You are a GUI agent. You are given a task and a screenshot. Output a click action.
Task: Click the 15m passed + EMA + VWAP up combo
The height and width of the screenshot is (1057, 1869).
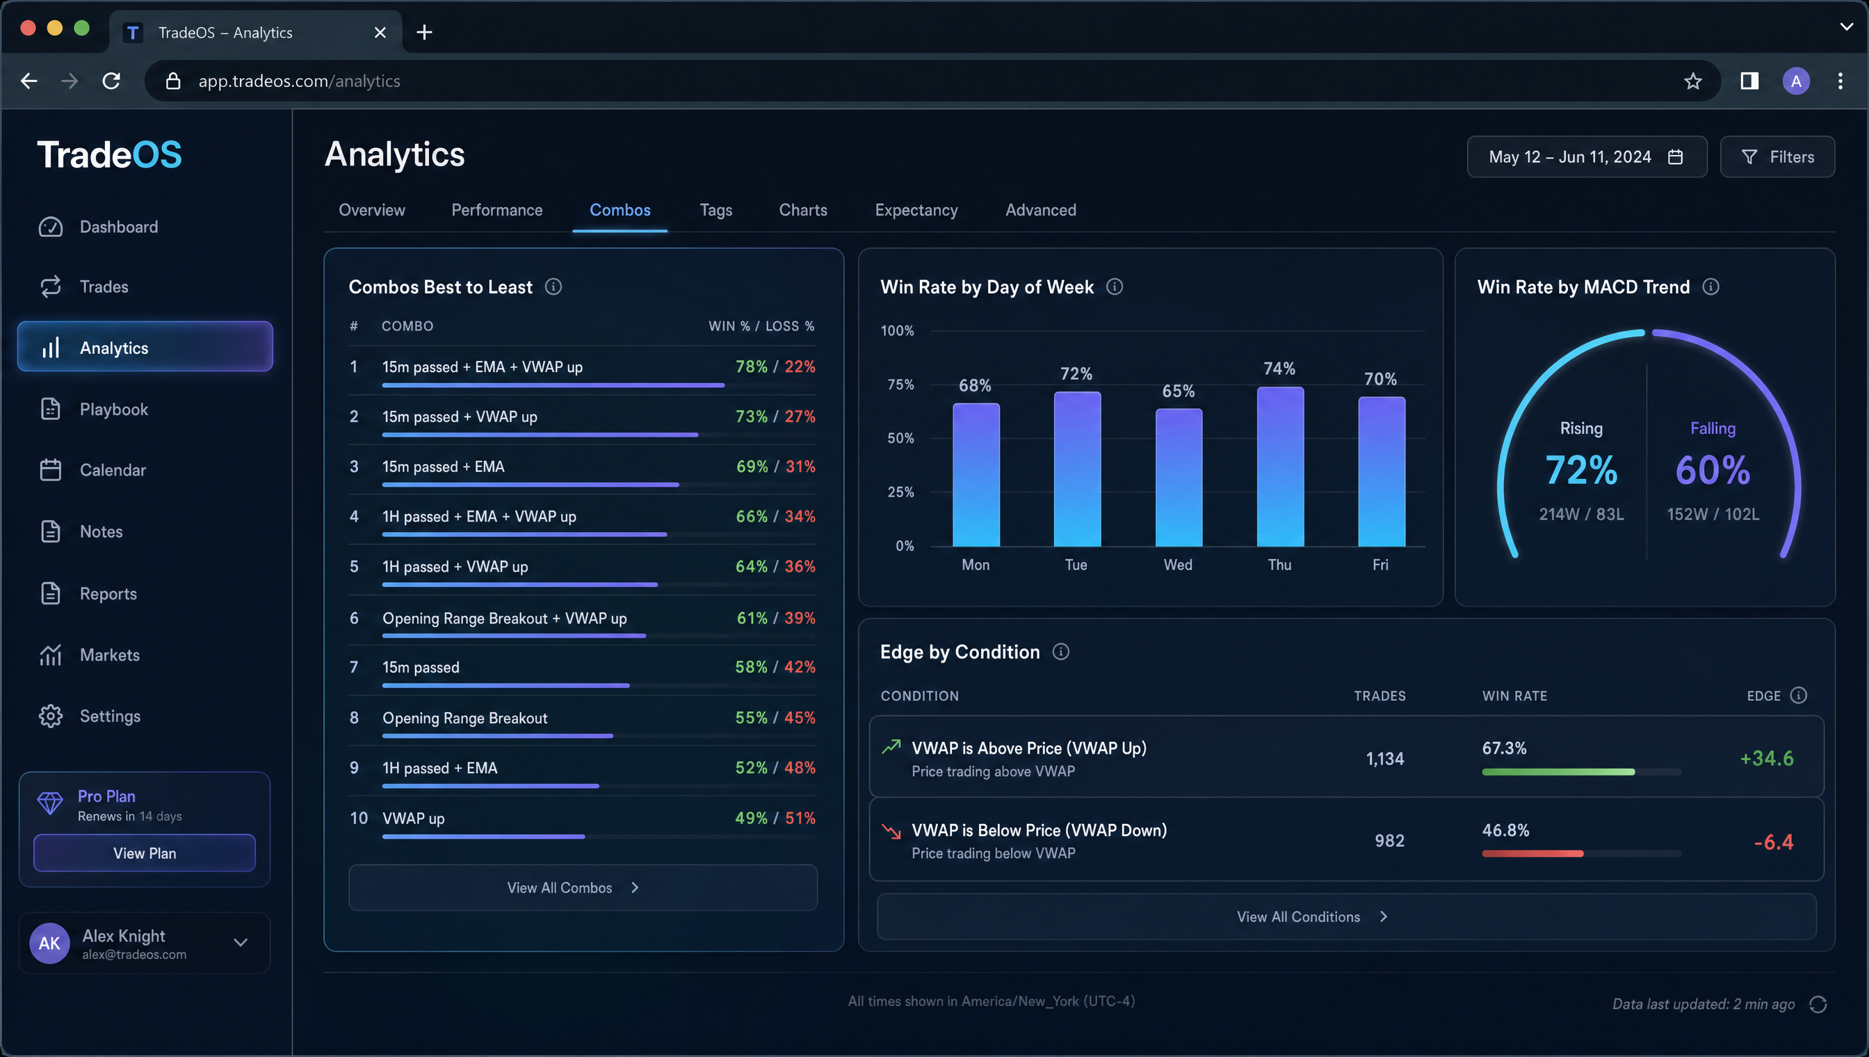point(582,369)
